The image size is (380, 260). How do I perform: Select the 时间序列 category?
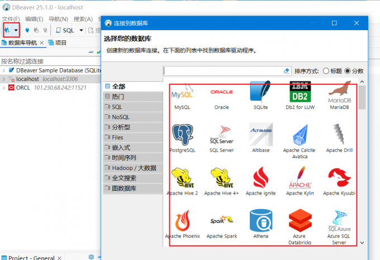(x=133, y=158)
